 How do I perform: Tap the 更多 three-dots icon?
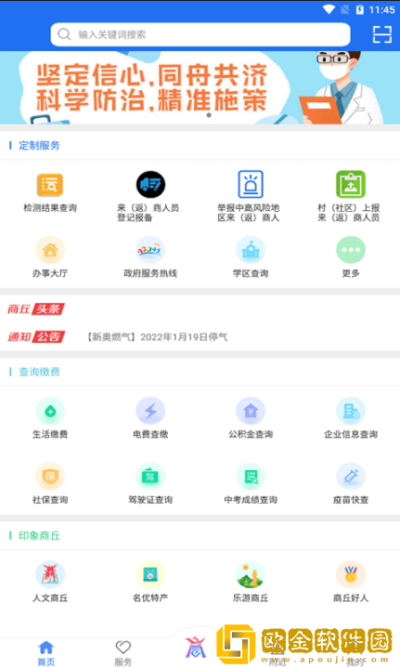pyautogui.click(x=351, y=250)
